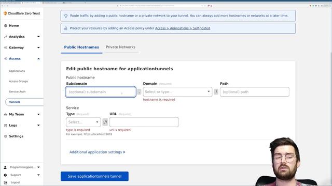Click the 'Edit public hostname for applicationtunnels' heading
Image resolution: width=332 pixels, height=186 pixels.
(x=119, y=69)
